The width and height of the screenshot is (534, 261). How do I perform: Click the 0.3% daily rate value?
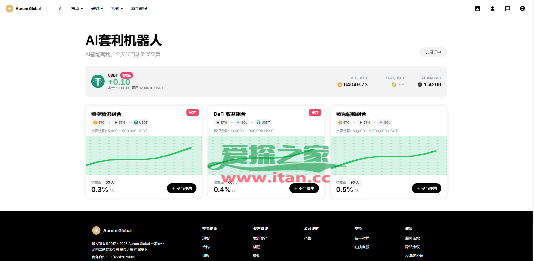click(x=100, y=190)
